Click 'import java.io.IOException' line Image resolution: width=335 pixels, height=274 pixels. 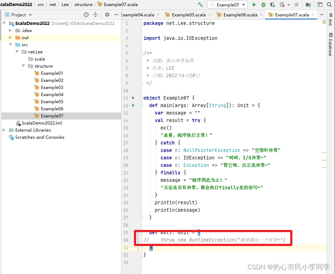click(x=180, y=38)
